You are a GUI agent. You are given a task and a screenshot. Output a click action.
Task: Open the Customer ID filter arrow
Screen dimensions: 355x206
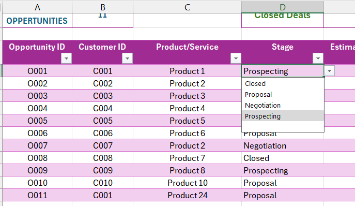(x=127, y=58)
